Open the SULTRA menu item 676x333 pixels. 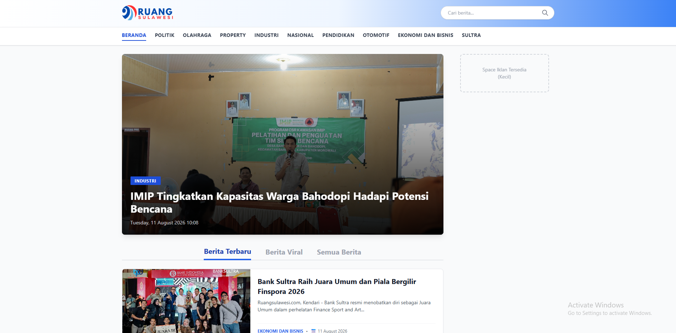point(471,35)
